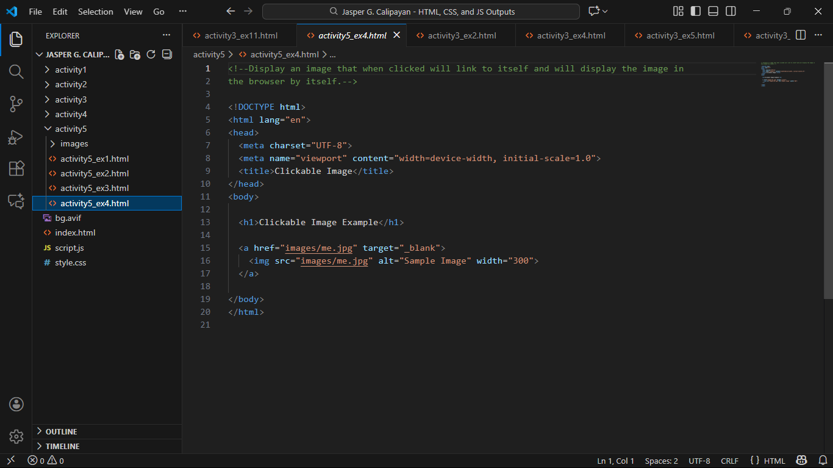This screenshot has height=468, width=833.
Task: Click the Refresh Explorer icon
Action: pos(151,54)
